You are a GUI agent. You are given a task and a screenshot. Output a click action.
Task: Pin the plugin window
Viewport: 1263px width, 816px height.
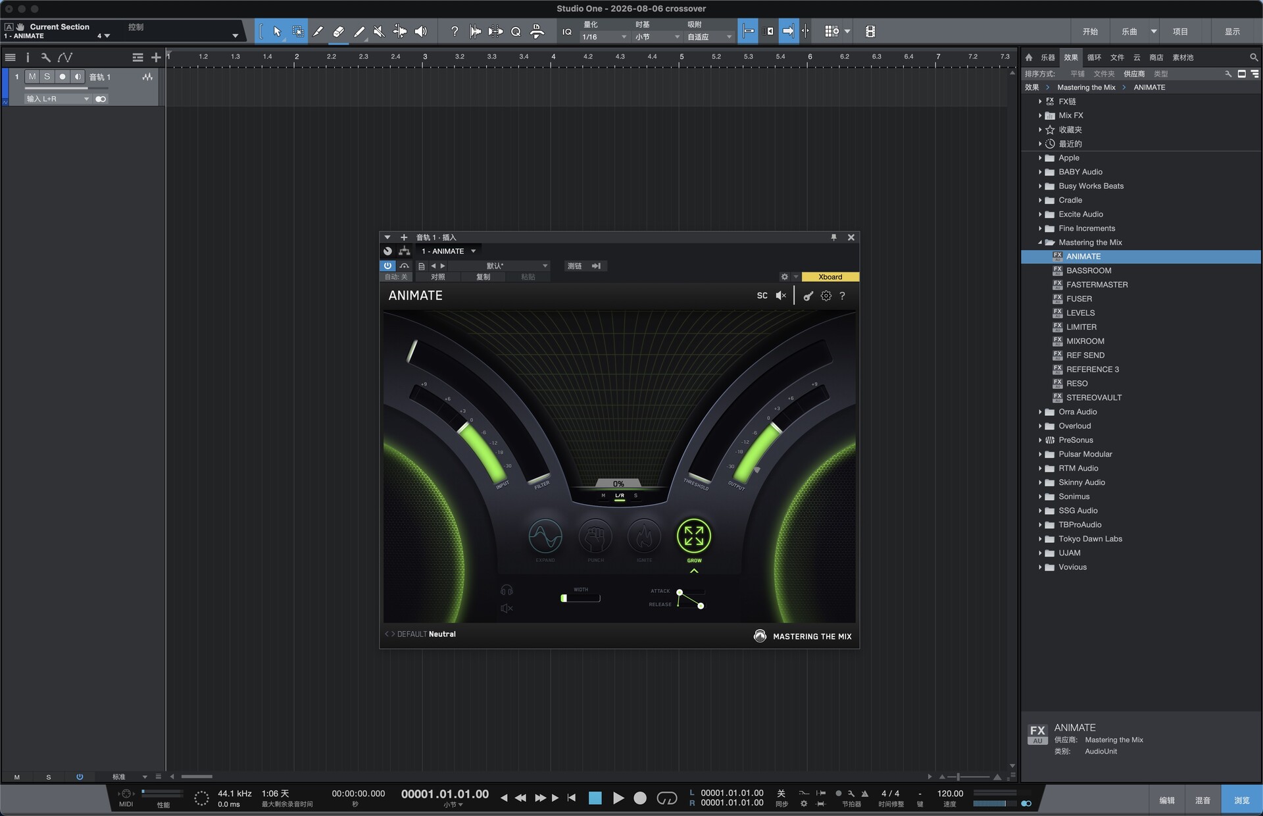[x=833, y=238]
